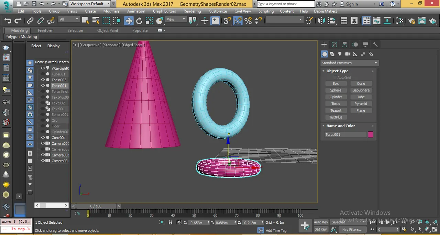The height and width of the screenshot is (235, 440).
Task: Select the Select and Rotate tool
Action: [x=139, y=21]
